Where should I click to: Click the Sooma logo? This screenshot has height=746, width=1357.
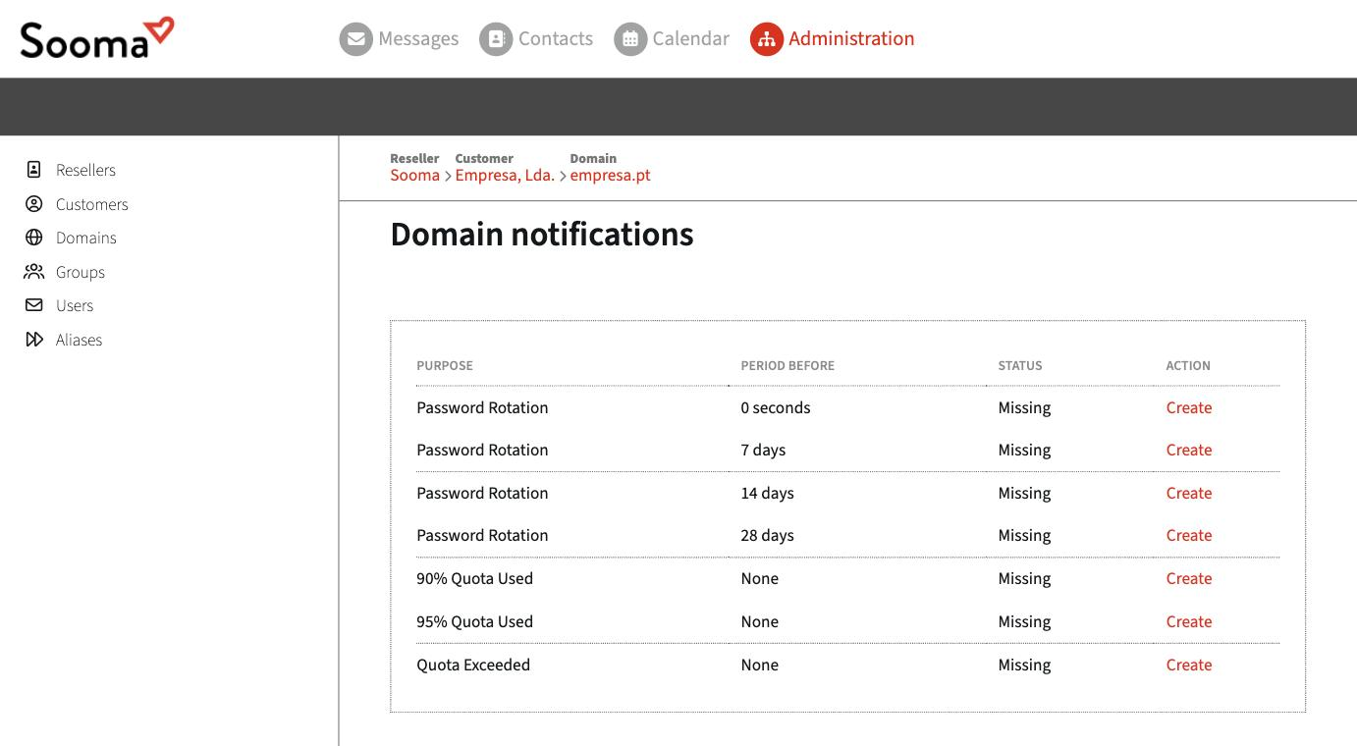[97, 37]
